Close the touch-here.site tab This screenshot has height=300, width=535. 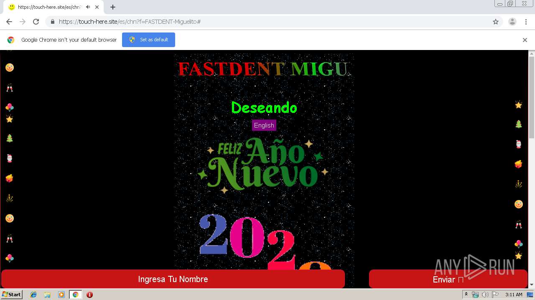tap(97, 7)
